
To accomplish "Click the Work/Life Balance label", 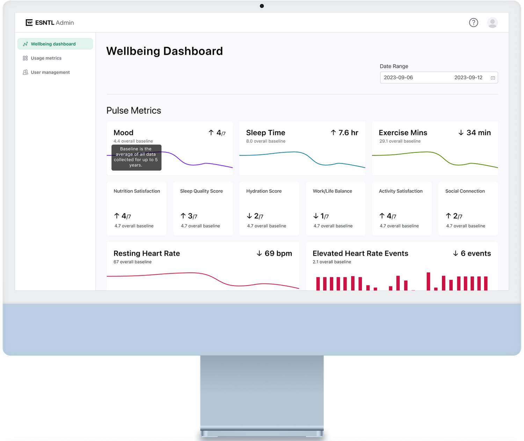I will point(332,191).
